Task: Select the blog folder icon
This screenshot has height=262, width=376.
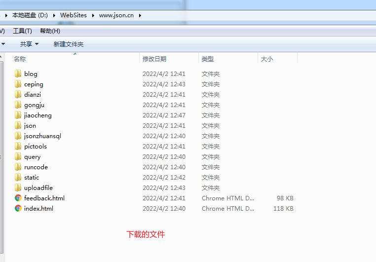Action: point(18,74)
